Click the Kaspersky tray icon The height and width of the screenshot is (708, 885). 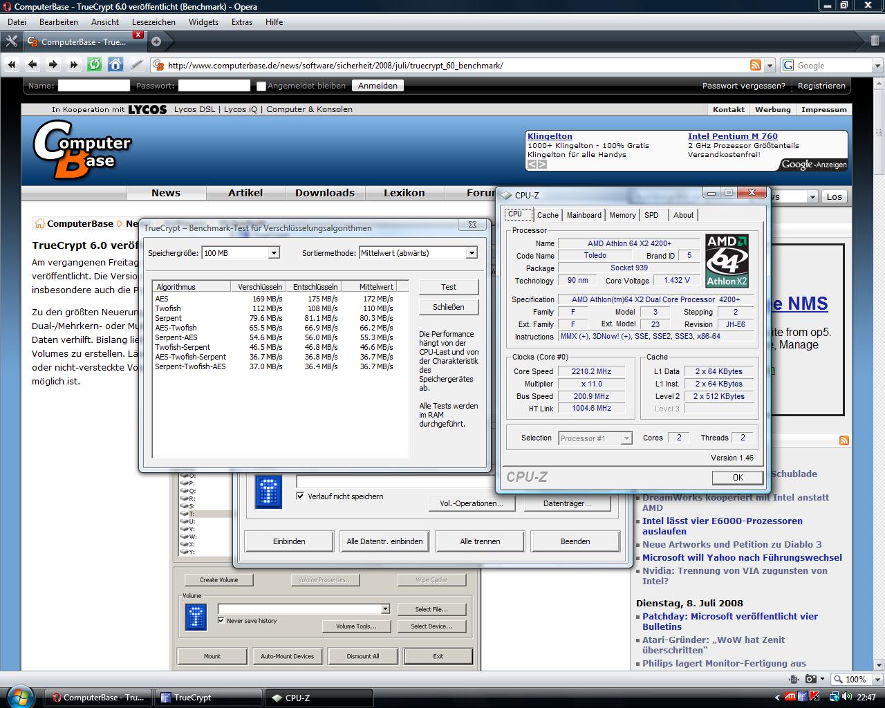pos(814,697)
